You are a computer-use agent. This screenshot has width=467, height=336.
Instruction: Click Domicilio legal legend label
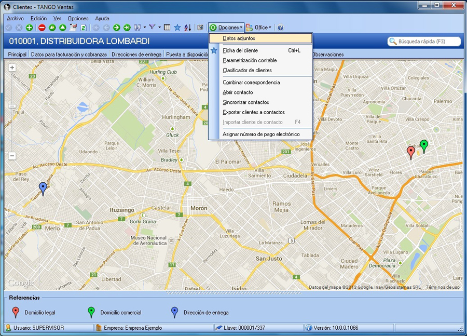[x=40, y=313]
